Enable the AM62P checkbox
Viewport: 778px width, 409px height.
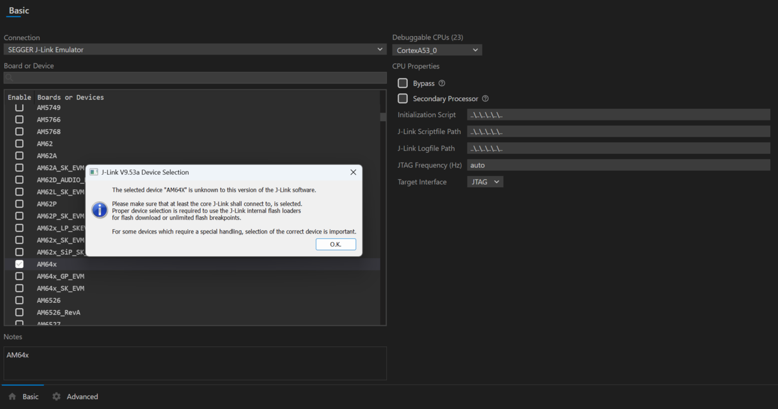pyautogui.click(x=19, y=204)
